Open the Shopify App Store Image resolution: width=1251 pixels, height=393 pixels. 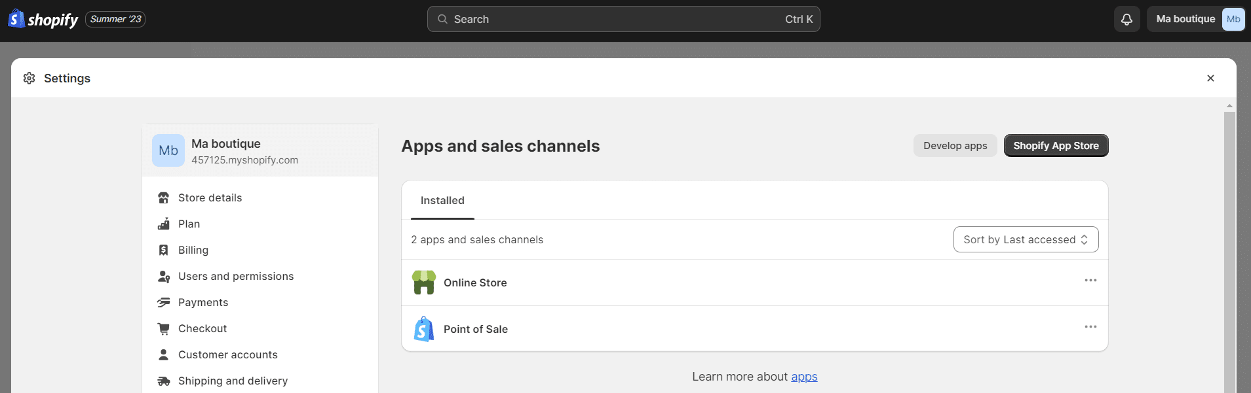[1056, 146]
